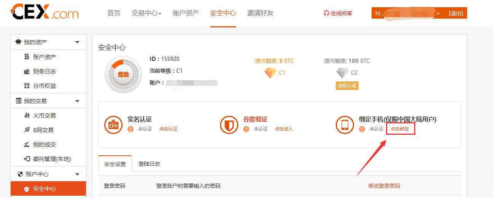The image size is (493, 198).
Task: Collapse the 账户中心 sidebar section
Action: [x=77, y=174]
